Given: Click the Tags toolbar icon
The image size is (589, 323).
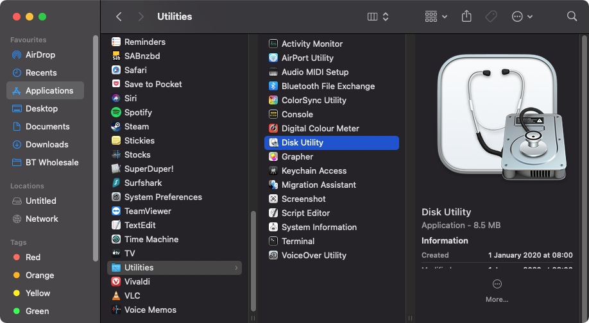Looking at the screenshot, I should (491, 17).
